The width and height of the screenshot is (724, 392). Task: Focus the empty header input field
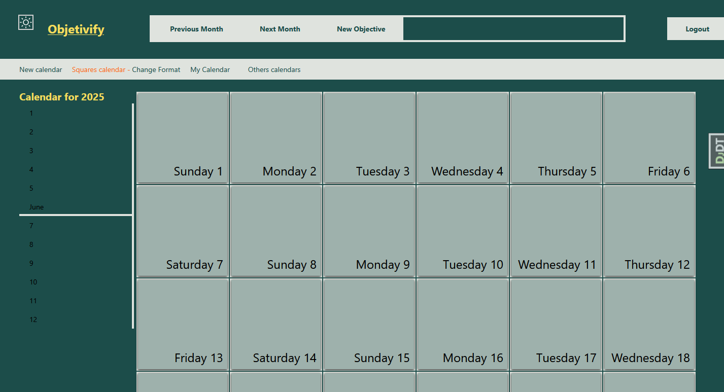point(513,29)
